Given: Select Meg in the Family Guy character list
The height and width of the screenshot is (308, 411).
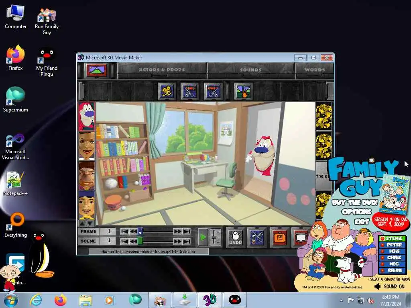Looking at the screenshot, I should pyautogui.click(x=393, y=264).
